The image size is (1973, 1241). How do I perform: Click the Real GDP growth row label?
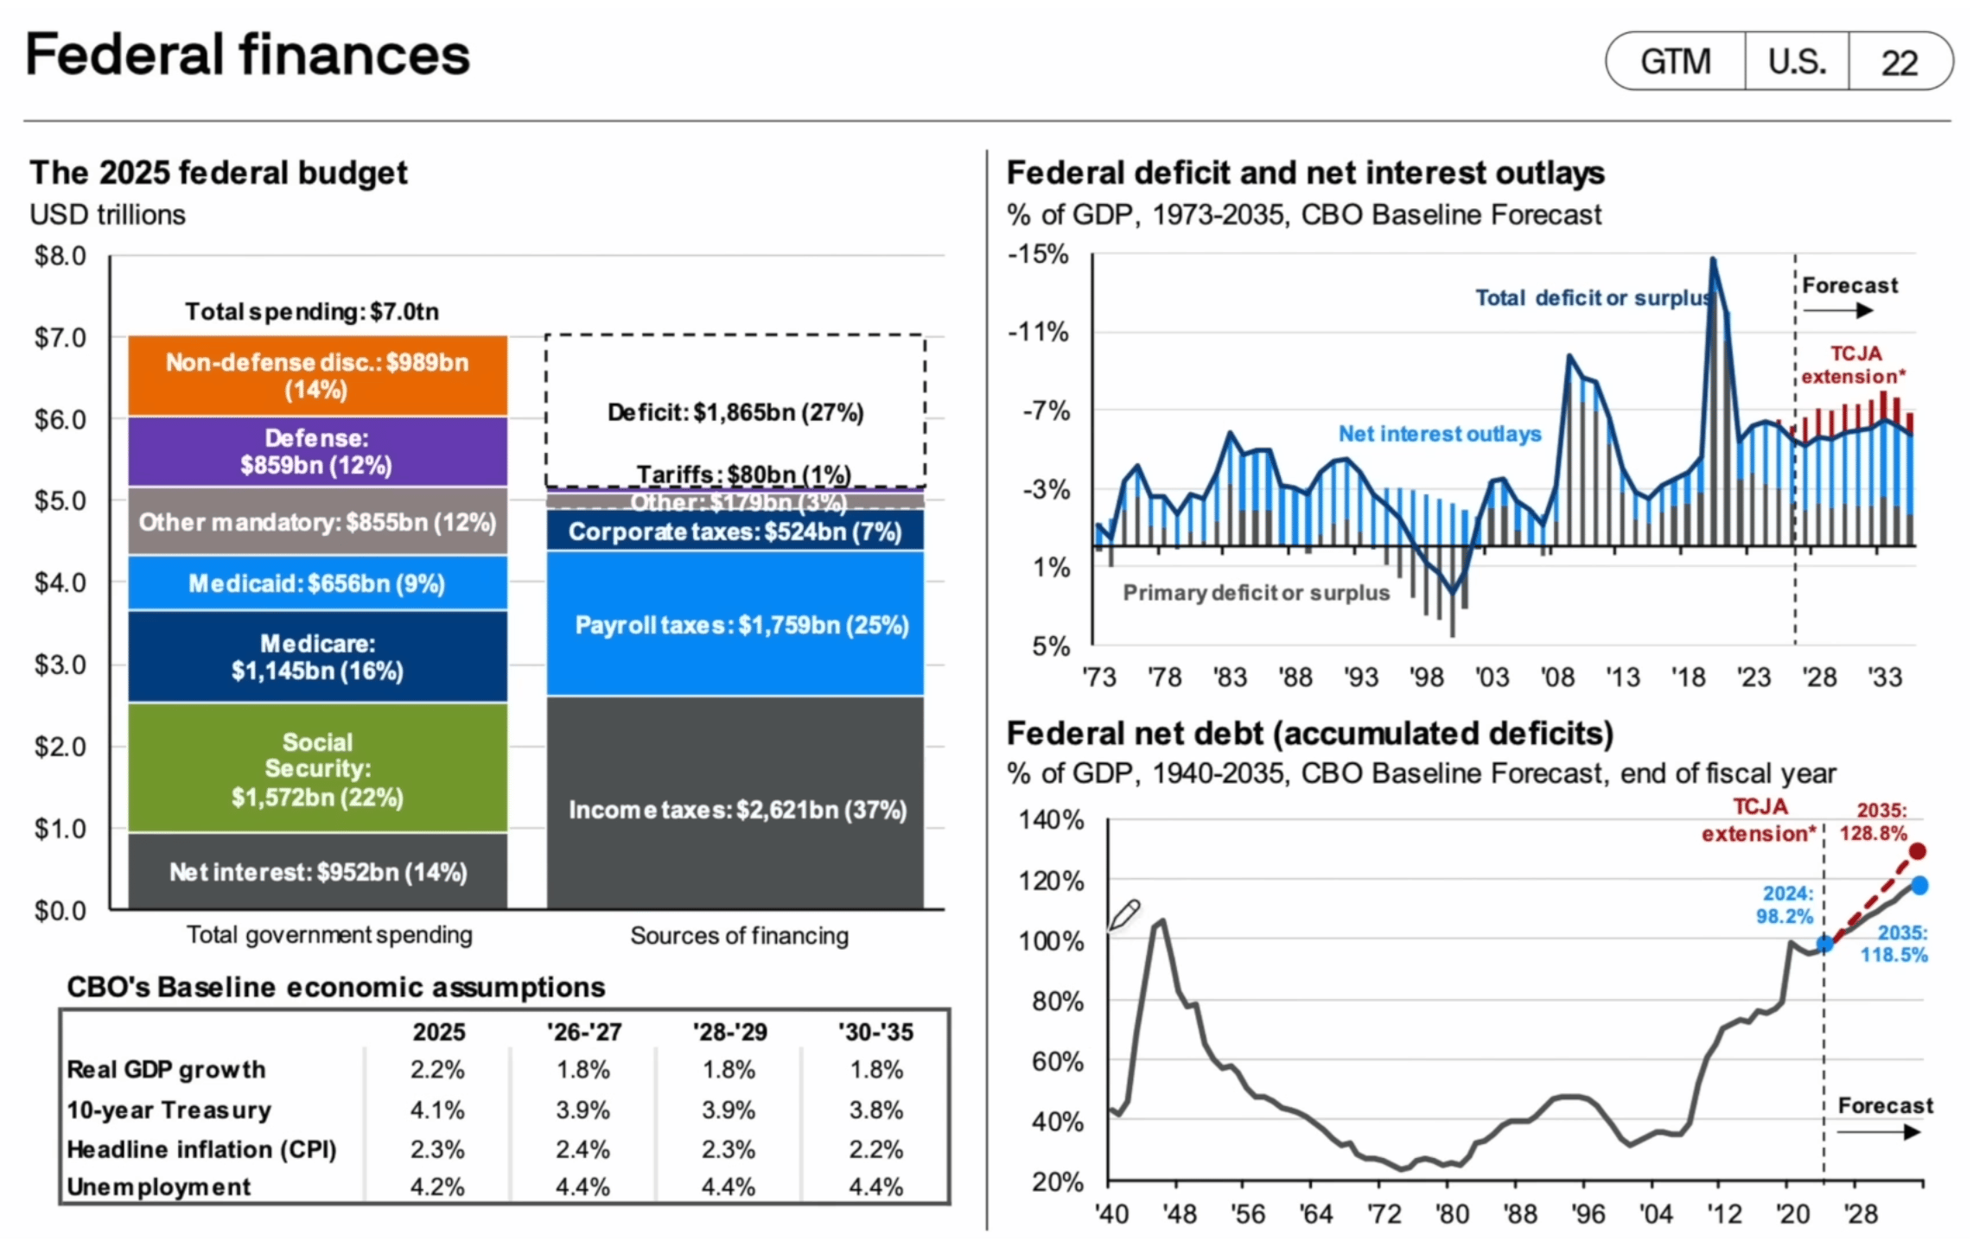[x=166, y=1069]
